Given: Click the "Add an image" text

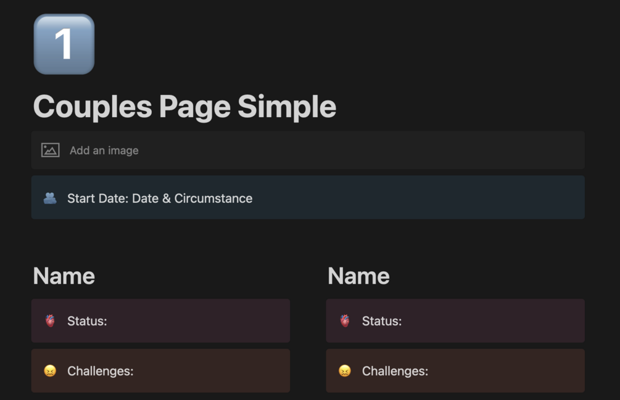Looking at the screenshot, I should click(x=104, y=150).
